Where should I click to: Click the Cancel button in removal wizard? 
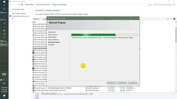[122, 83]
